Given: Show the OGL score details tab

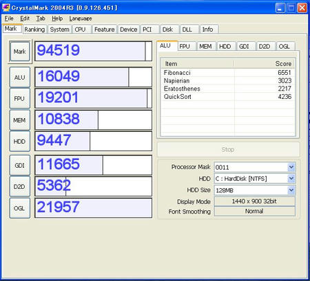Looking at the screenshot, I should coord(285,47).
